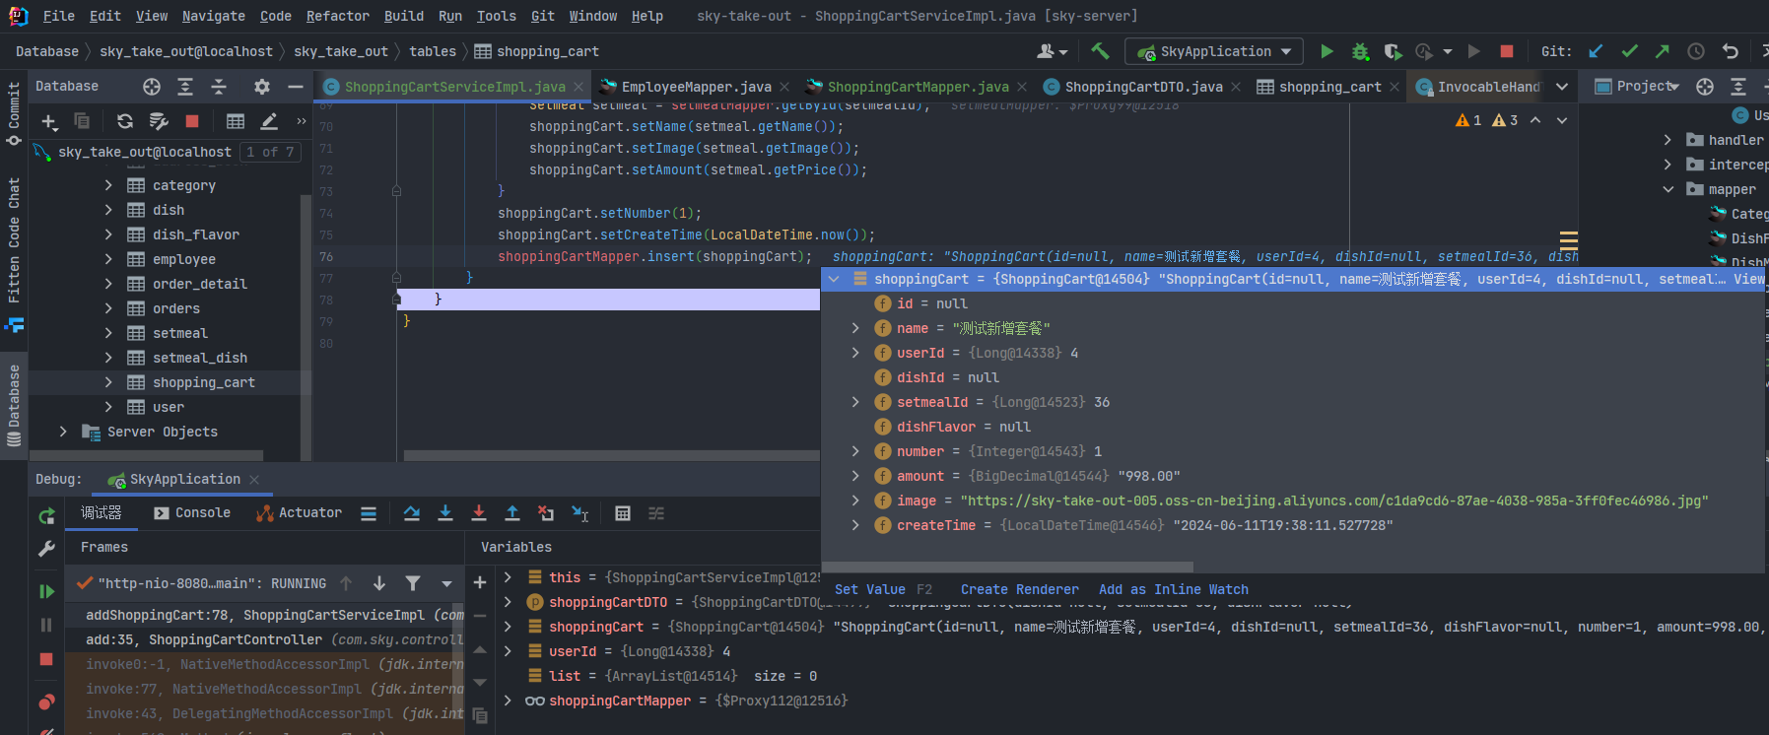Collapse the shoppingCart object in the popup
Image resolution: width=1769 pixels, height=735 pixels.
834,279
